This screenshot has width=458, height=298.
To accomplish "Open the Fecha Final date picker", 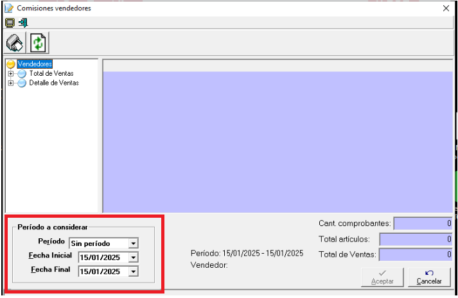I will coord(133,272).
